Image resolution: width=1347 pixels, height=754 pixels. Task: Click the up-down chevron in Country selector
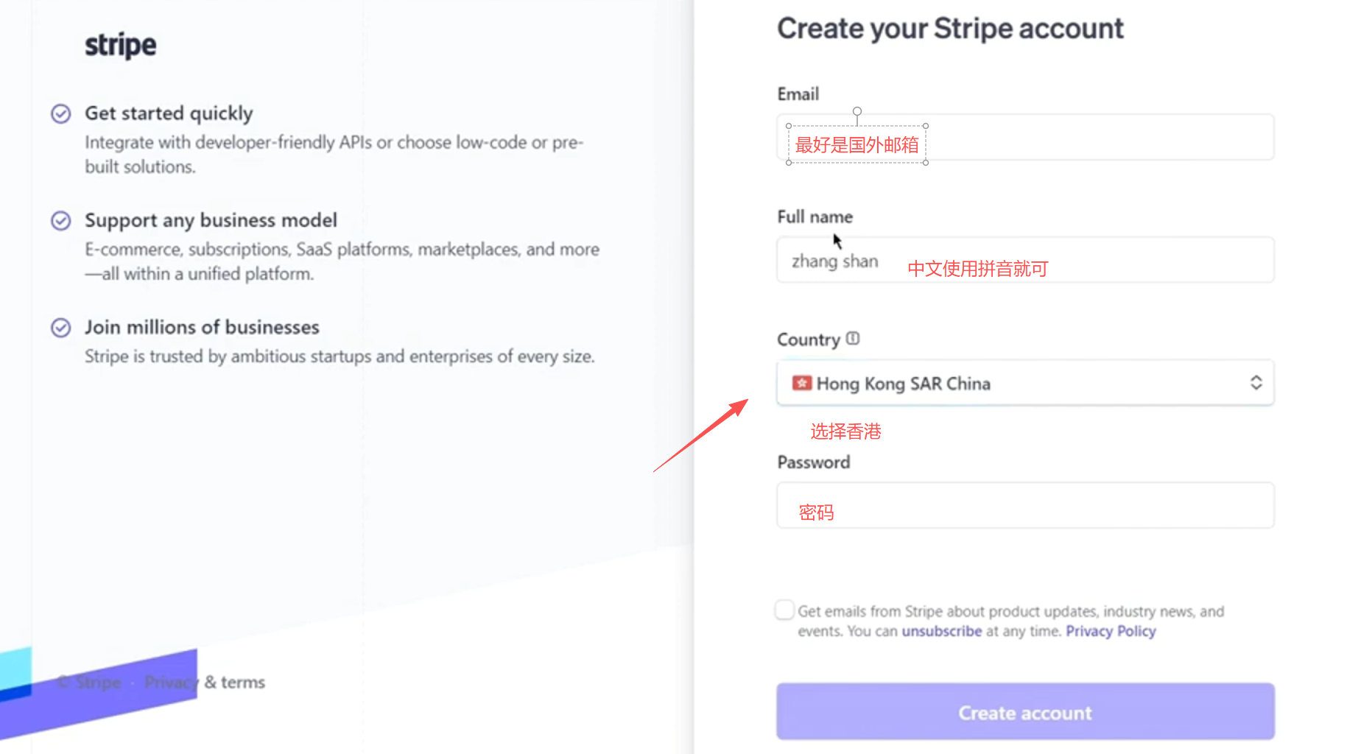1256,383
